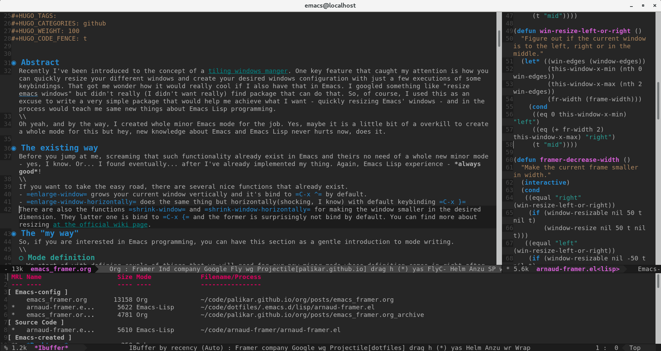Click the bullet beside 'The existing way'

coord(14,148)
